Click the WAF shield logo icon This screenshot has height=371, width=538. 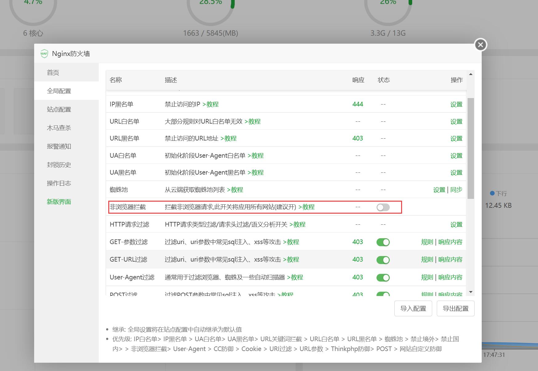[44, 53]
